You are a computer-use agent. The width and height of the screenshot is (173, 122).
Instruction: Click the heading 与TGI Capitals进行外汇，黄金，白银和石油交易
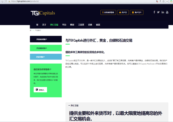99,40
